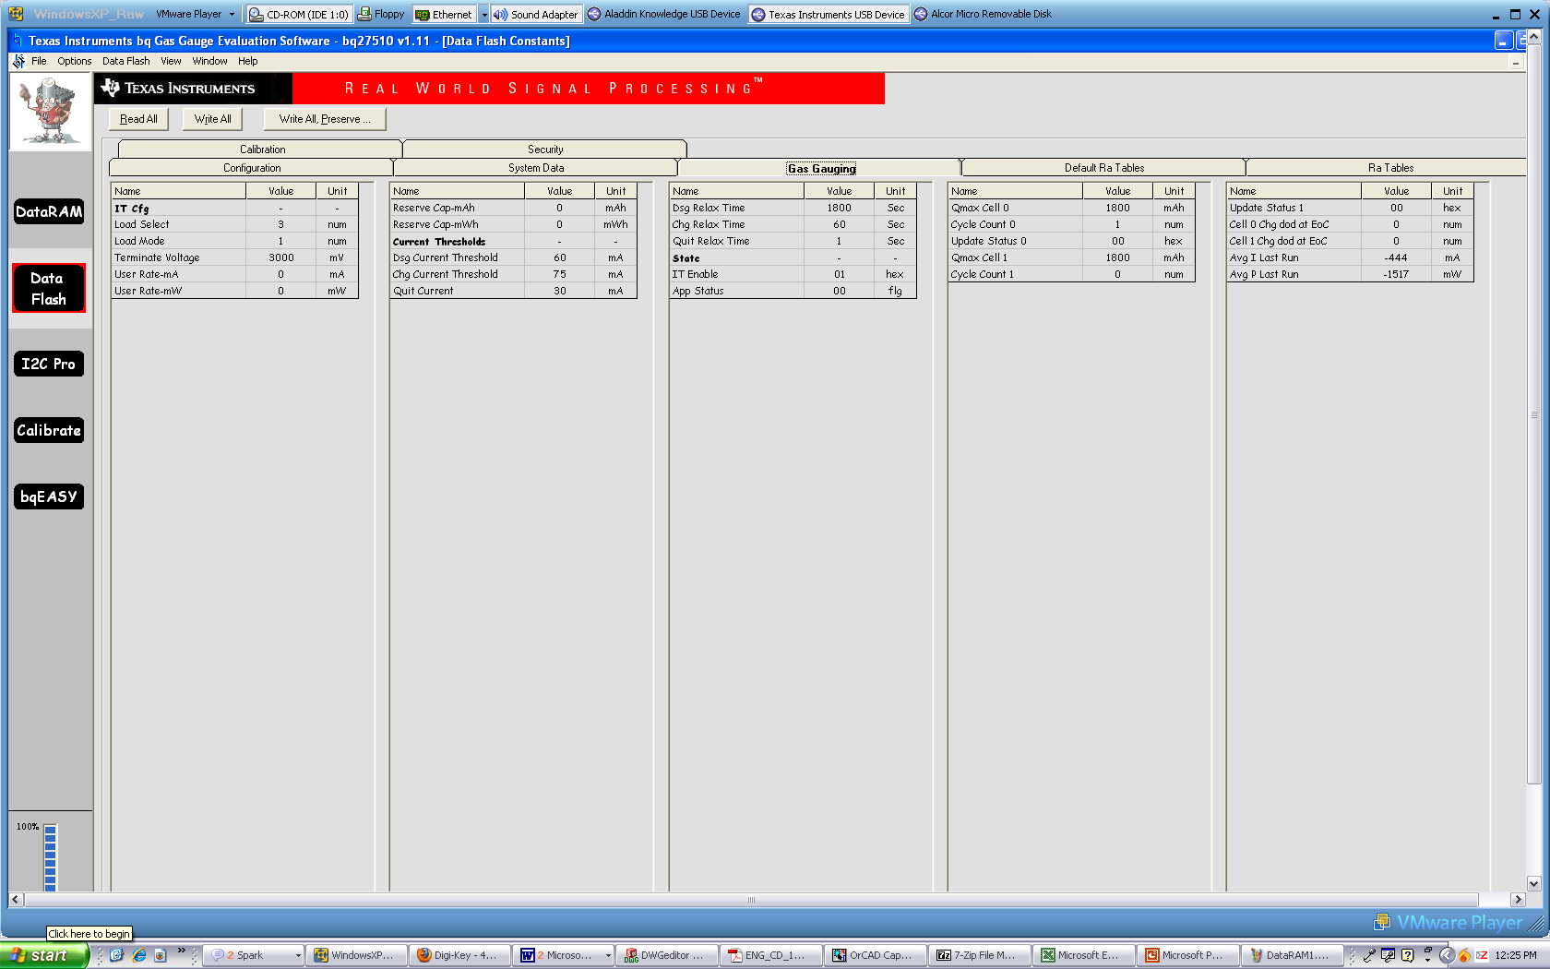
Task: Switch to the System Data tab
Action: 536,168
